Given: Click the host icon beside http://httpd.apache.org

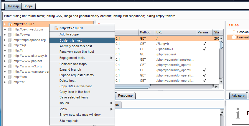Looking at the screenshot, I should [10, 40].
